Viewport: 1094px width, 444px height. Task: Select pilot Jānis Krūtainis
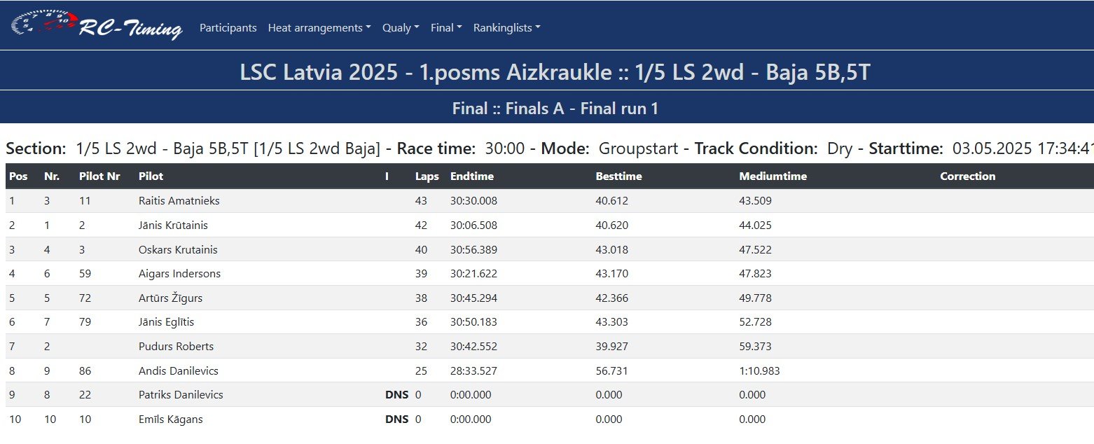173,226
